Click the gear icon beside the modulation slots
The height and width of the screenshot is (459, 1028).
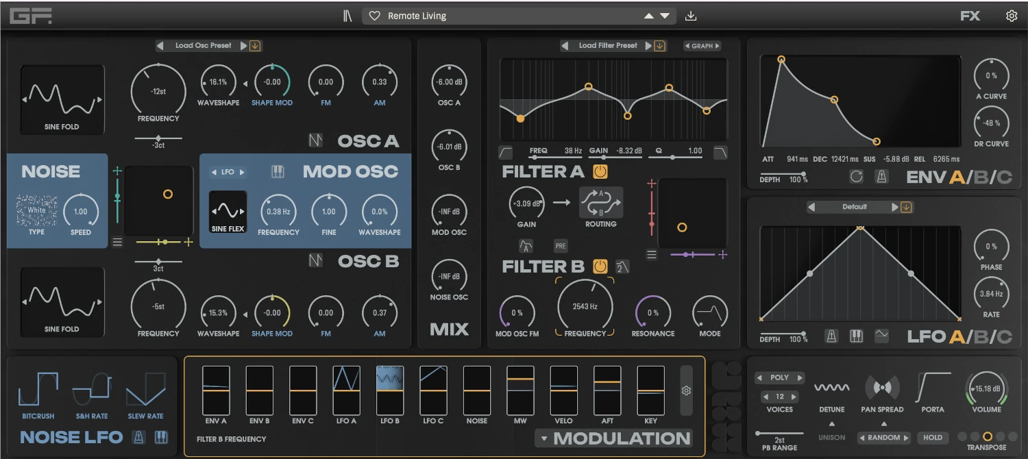click(685, 390)
